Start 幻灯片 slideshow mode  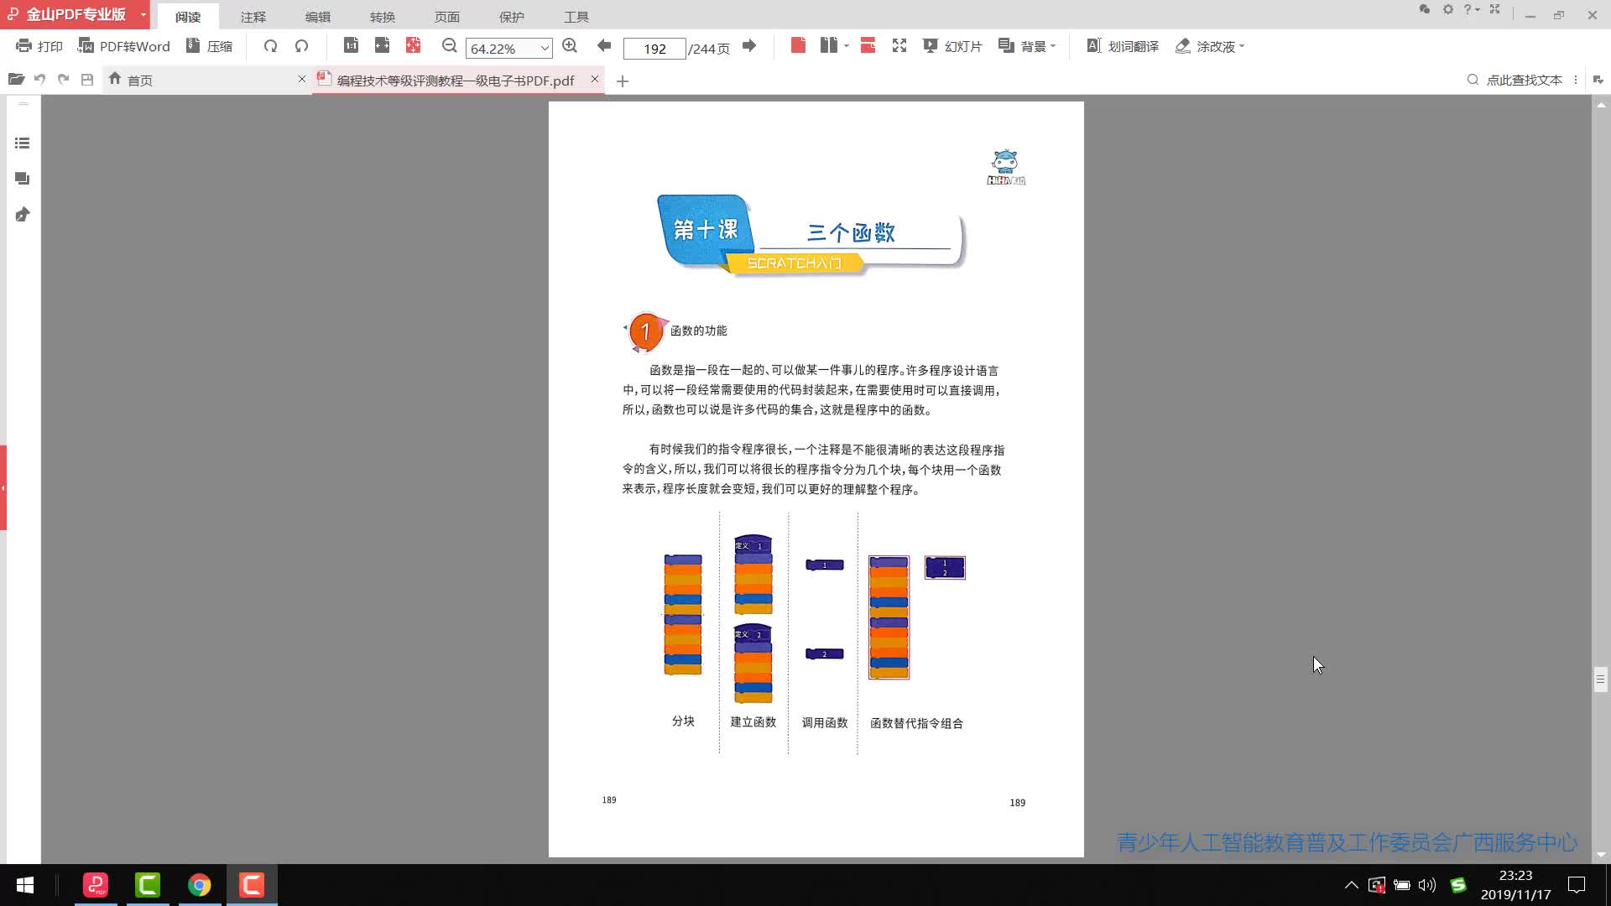click(x=952, y=46)
